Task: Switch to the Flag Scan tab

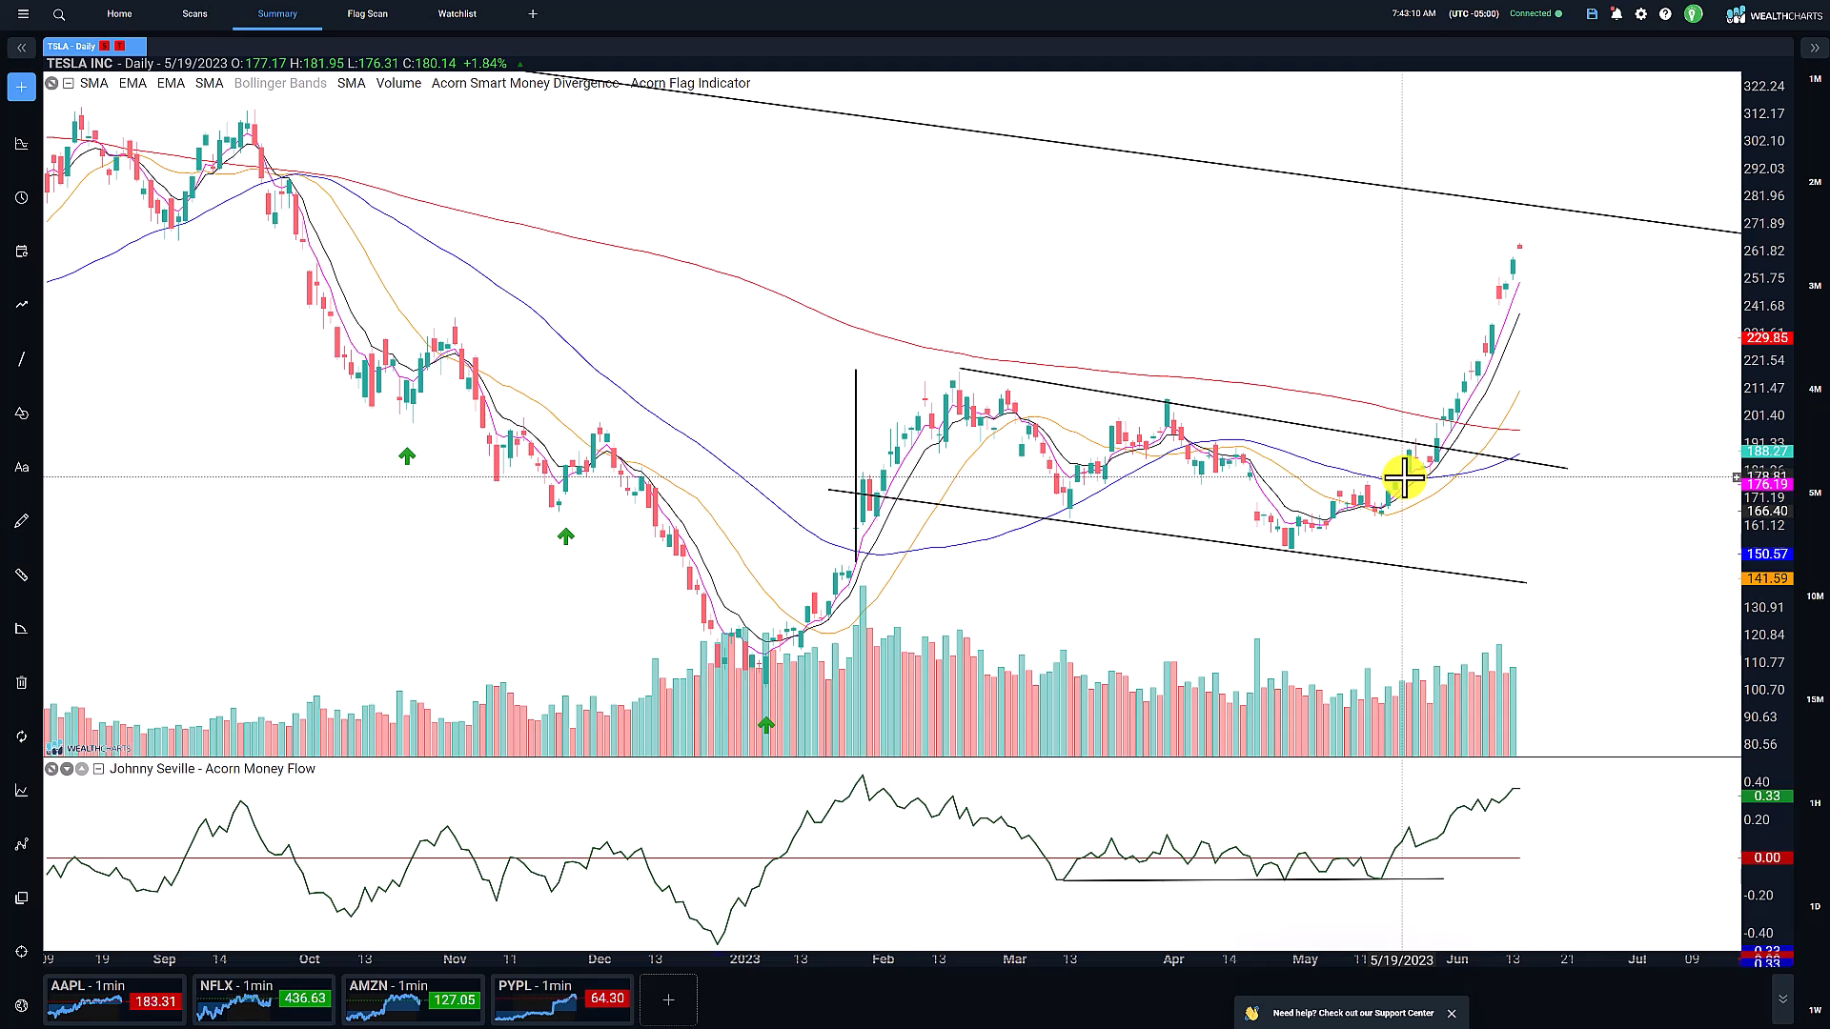Action: 367,14
